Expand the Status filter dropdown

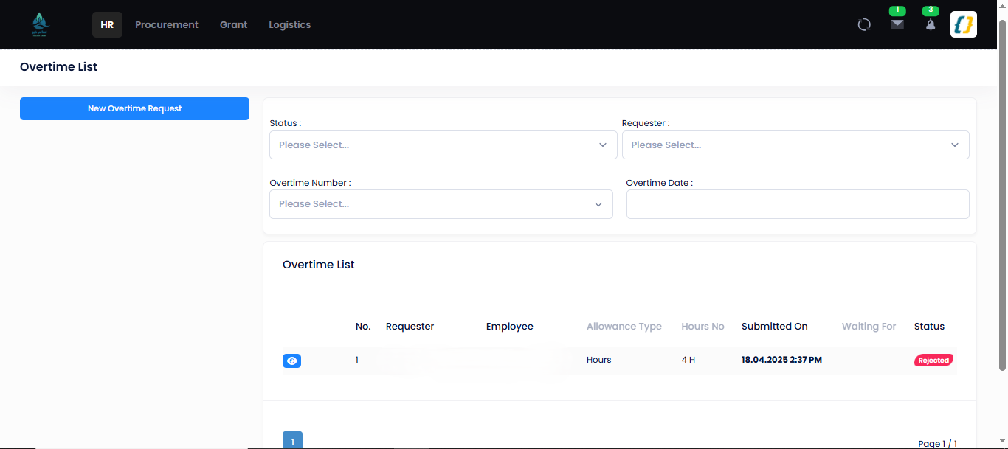(443, 145)
